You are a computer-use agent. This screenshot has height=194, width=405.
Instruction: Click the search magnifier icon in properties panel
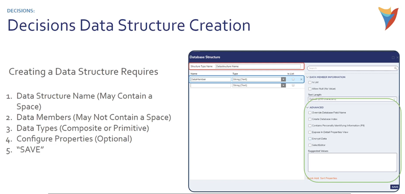point(396,69)
